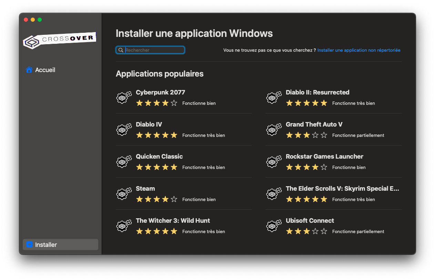Image resolution: width=435 pixels, height=280 pixels.
Task: Click the Rockstar Games Launcher icon
Action: [274, 162]
